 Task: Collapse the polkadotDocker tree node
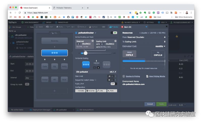point(11,43)
